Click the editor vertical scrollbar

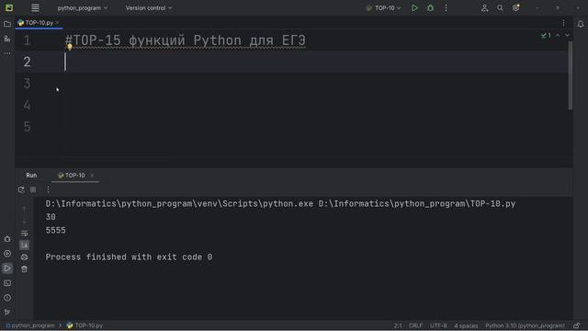571,75
